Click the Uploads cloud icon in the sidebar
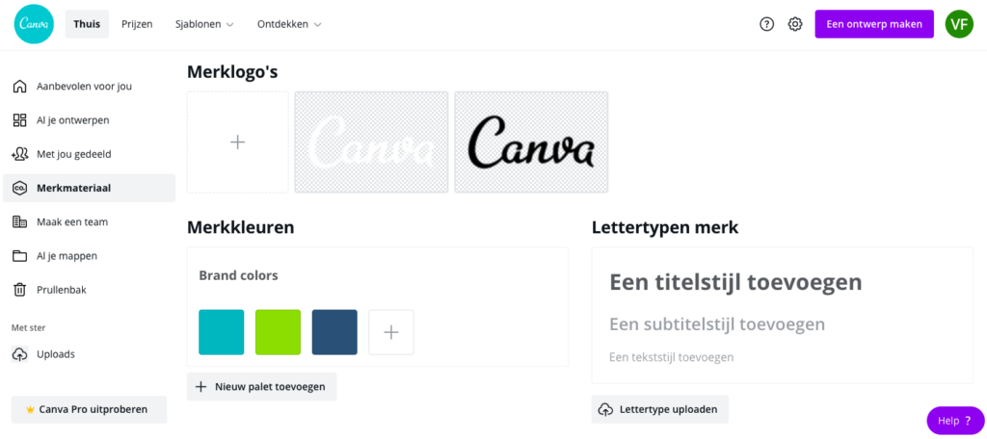 tap(20, 354)
